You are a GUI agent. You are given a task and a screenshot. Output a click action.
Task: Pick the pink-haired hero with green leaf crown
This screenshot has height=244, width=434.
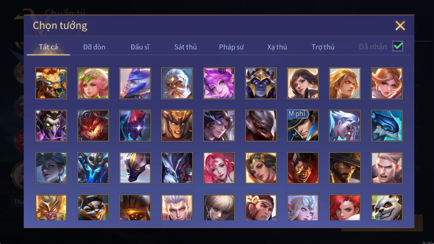click(x=93, y=83)
